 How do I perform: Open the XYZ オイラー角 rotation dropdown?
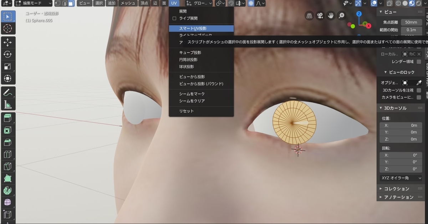401,178
